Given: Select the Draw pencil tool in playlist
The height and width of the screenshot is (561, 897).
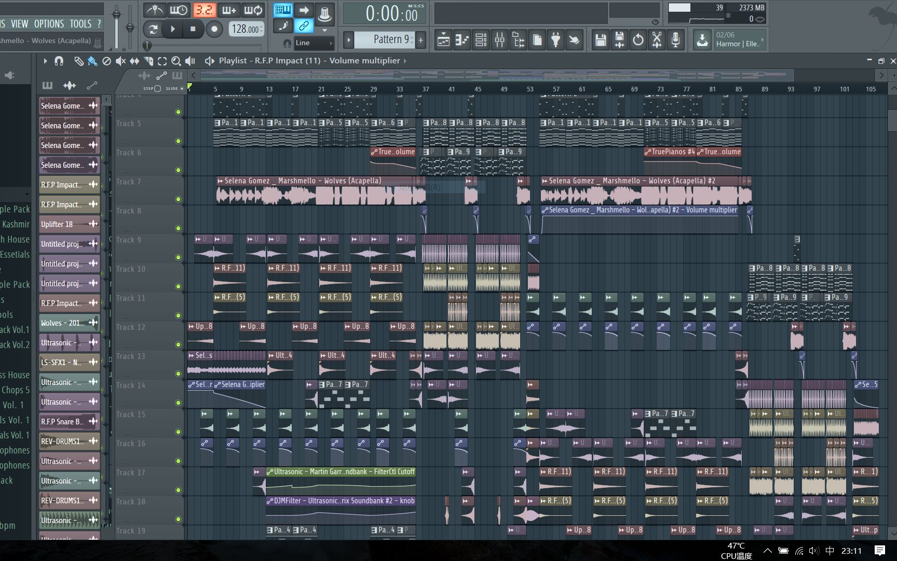Looking at the screenshot, I should 78,61.
